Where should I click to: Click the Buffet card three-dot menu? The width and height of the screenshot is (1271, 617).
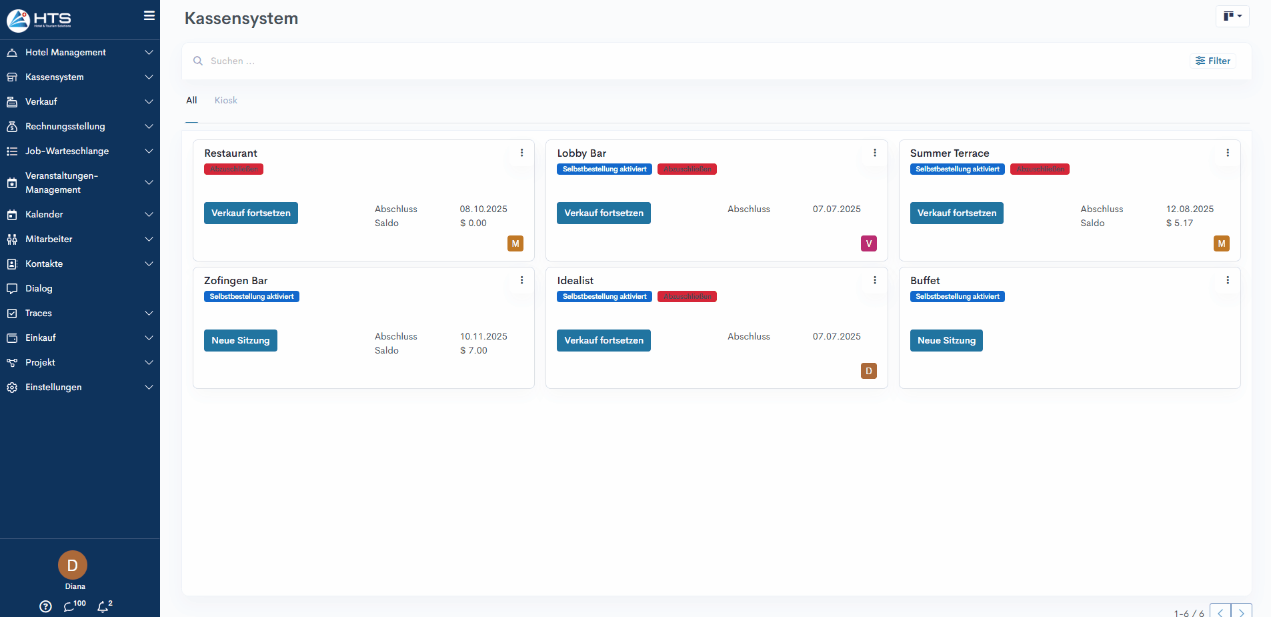(x=1227, y=280)
